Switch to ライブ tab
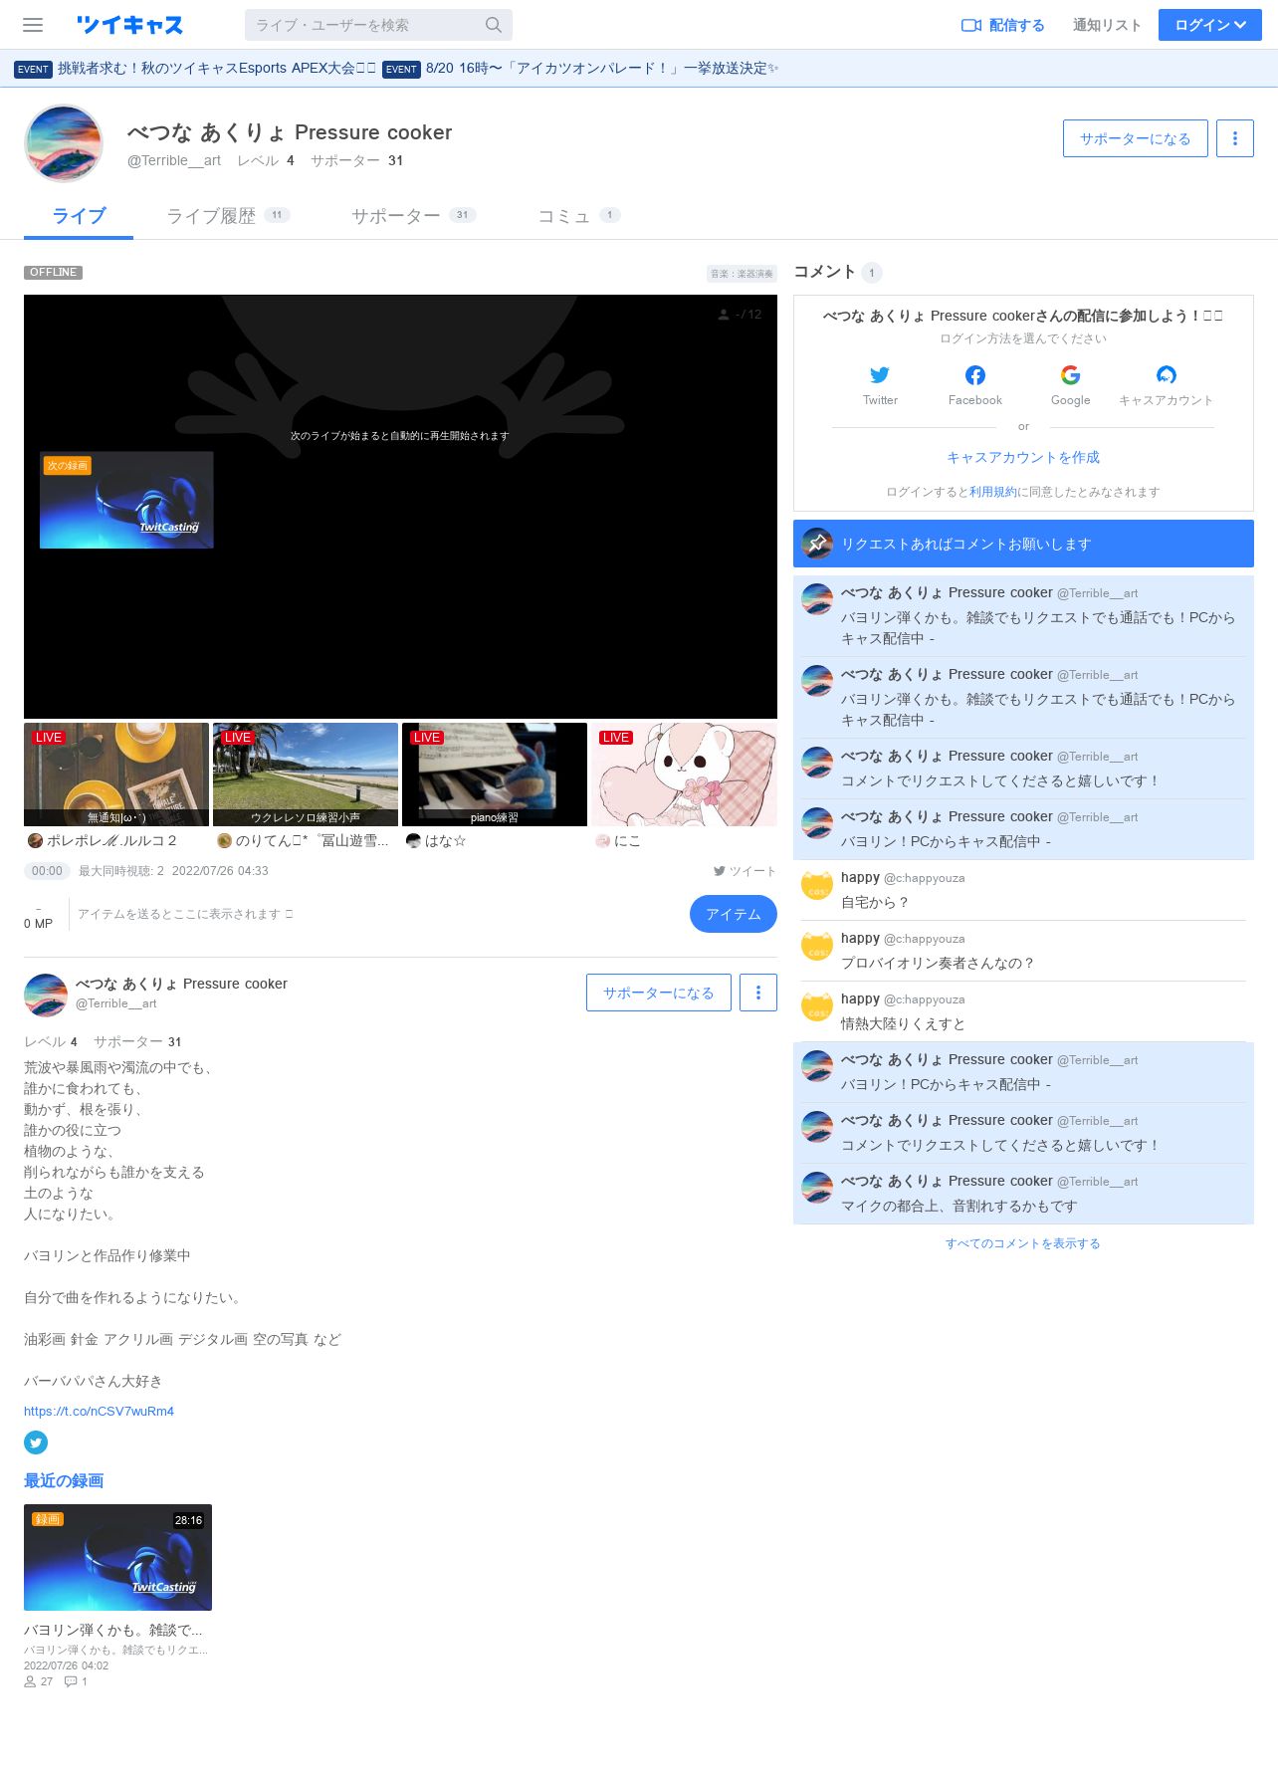The width and height of the screenshot is (1278, 1773). [79, 216]
